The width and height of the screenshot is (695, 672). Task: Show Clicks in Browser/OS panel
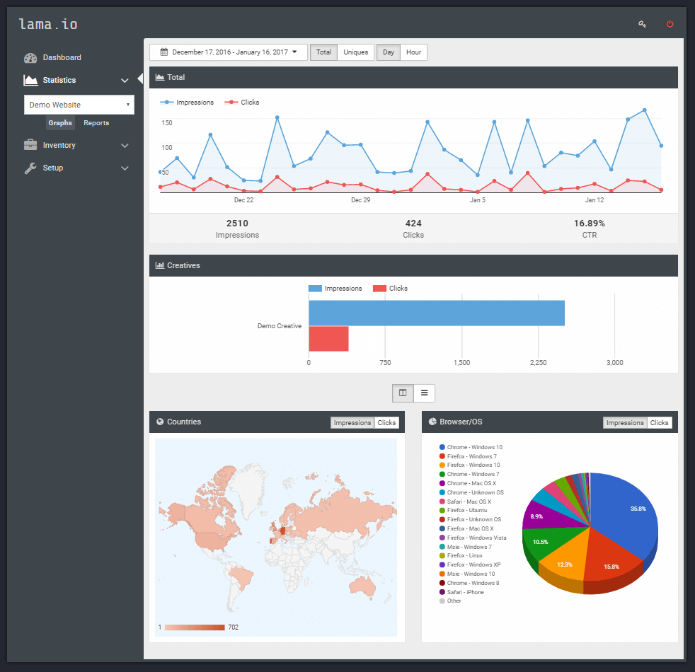(x=659, y=422)
